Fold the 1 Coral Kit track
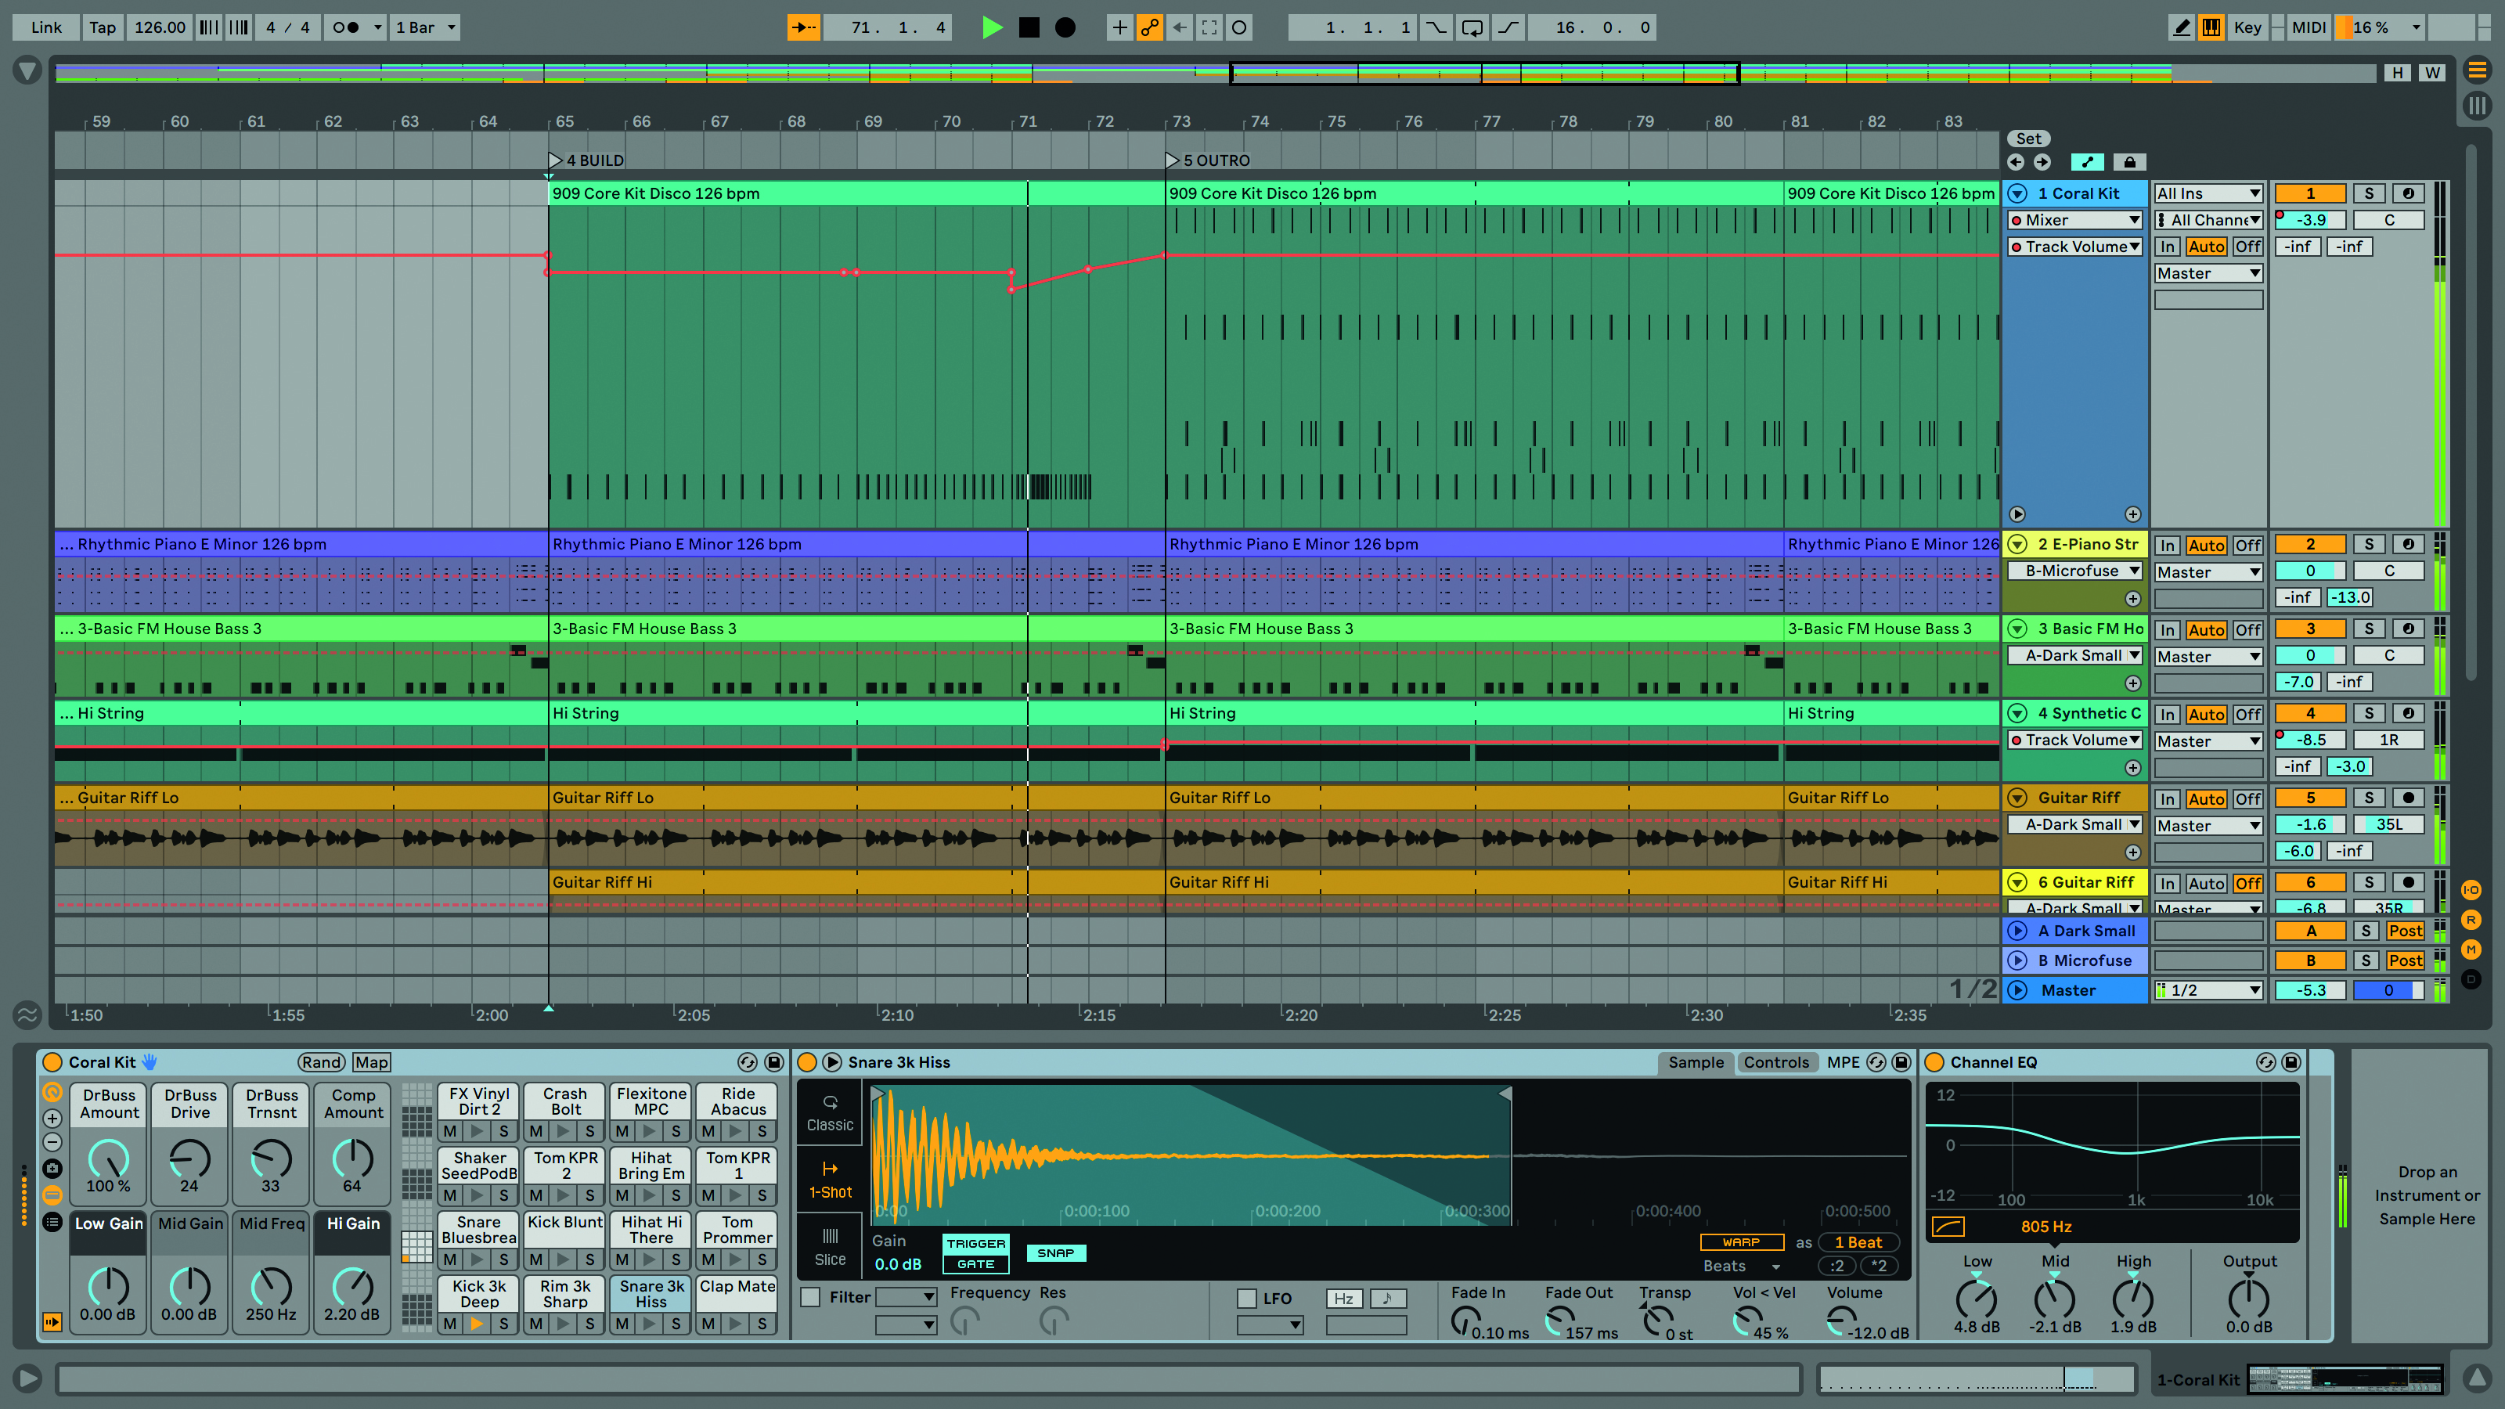 (x=2018, y=193)
